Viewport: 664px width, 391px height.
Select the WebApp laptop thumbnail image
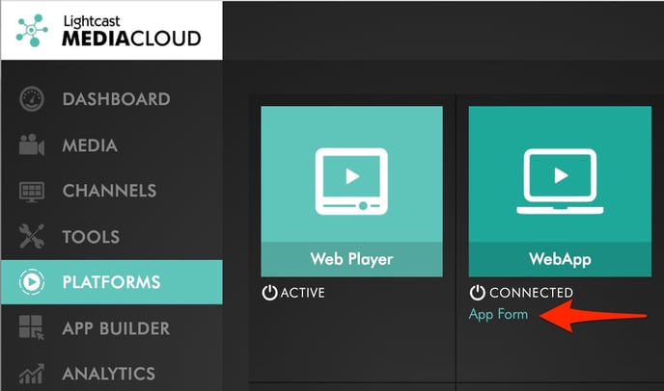[560, 179]
